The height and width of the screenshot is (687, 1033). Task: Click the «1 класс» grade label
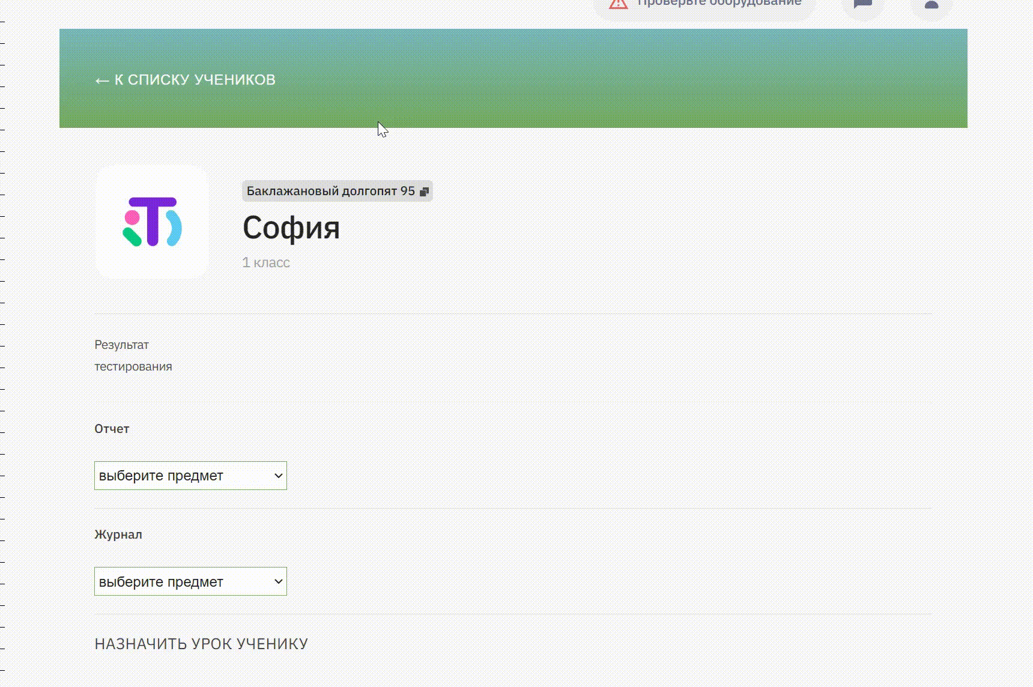[266, 262]
